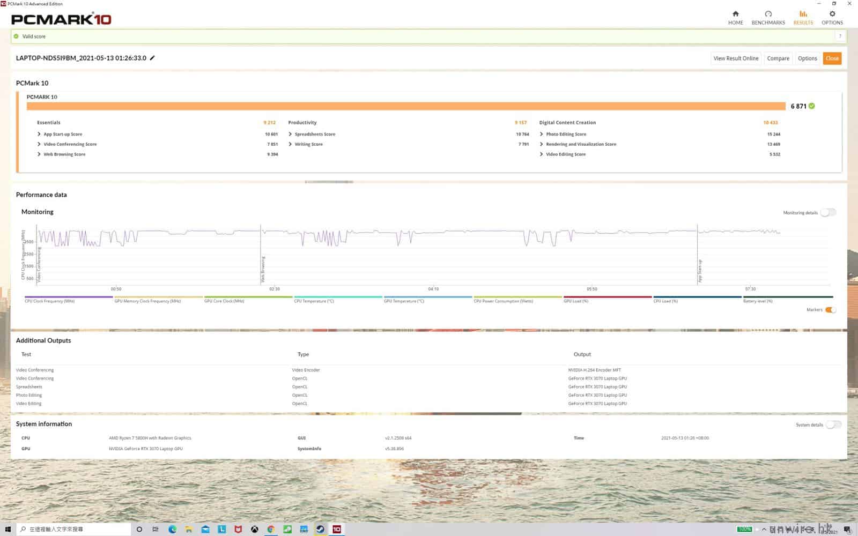Switch to the Results tab
This screenshot has width=858, height=536.
click(x=803, y=17)
